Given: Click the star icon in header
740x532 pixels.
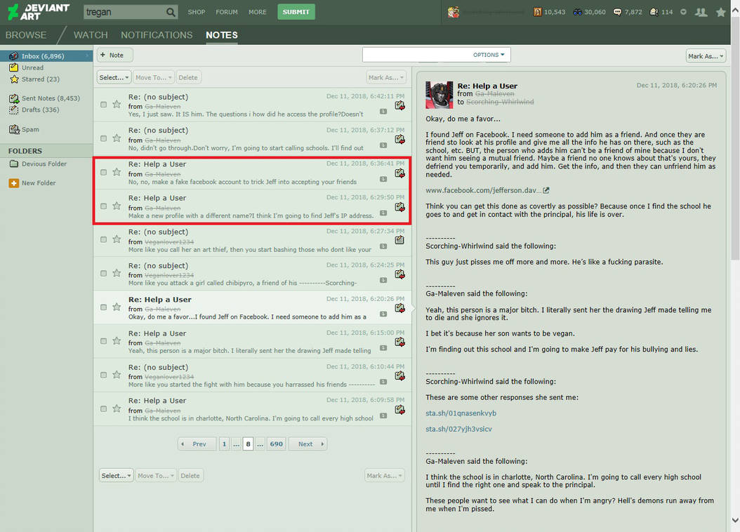Looking at the screenshot, I should [720, 12].
